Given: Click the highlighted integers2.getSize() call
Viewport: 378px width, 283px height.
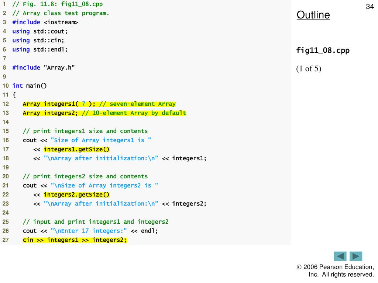Looking at the screenshot, I should coord(77,195).
